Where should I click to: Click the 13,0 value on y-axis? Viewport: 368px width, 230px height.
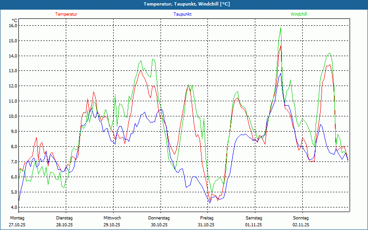click(12, 71)
